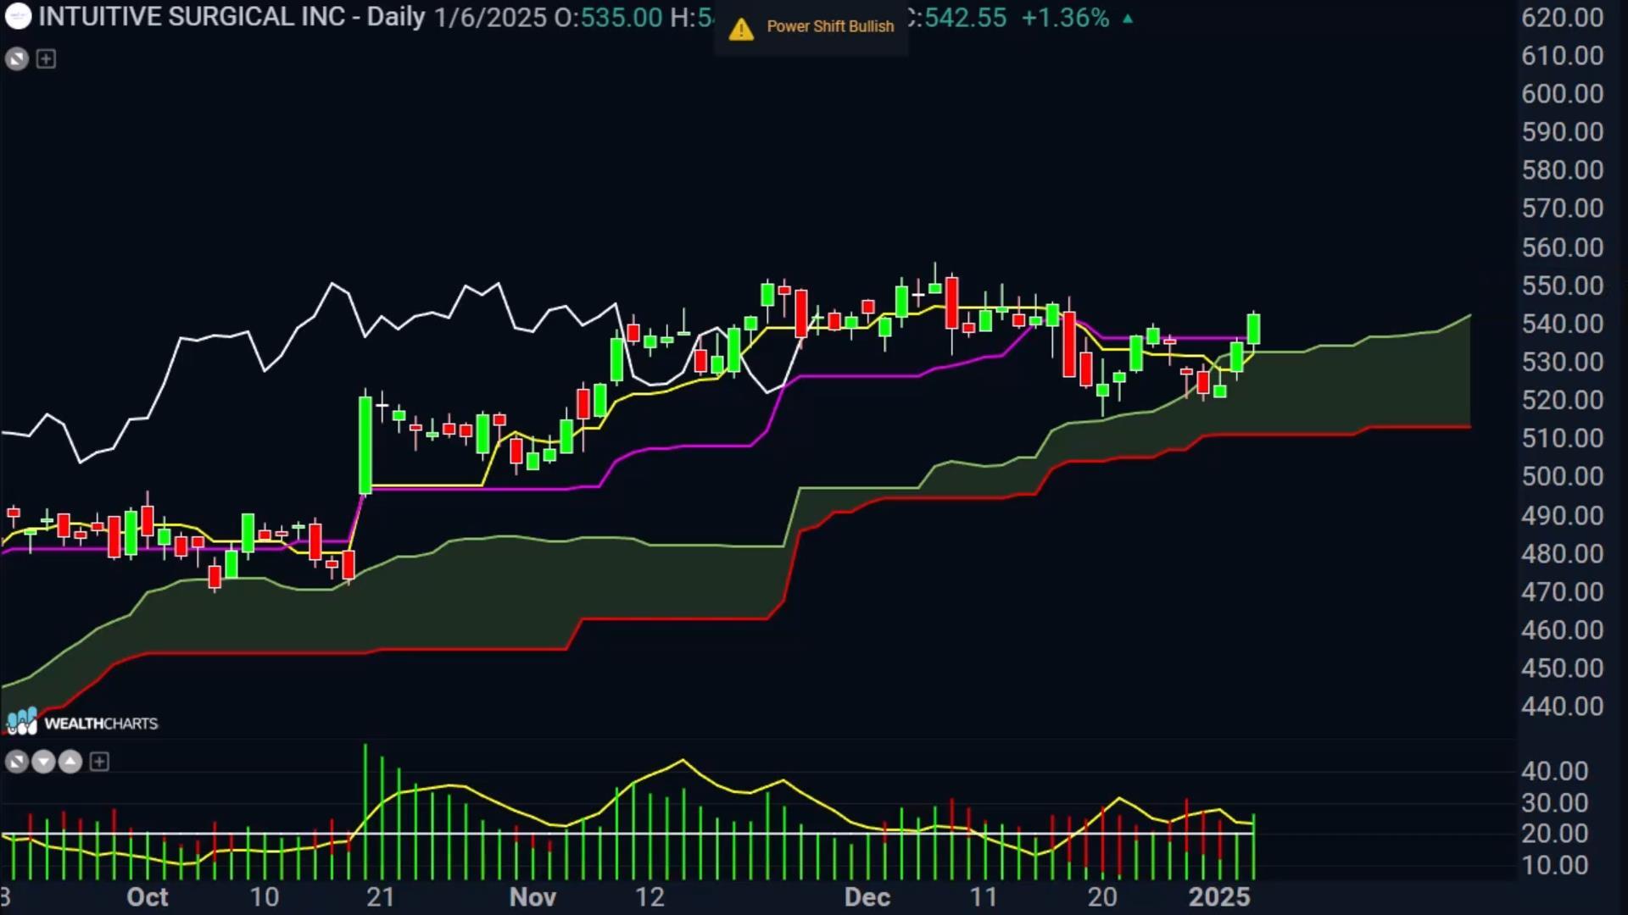Click the 1/6/2025 date readout
This screenshot has width=1628, height=915.
point(490,17)
